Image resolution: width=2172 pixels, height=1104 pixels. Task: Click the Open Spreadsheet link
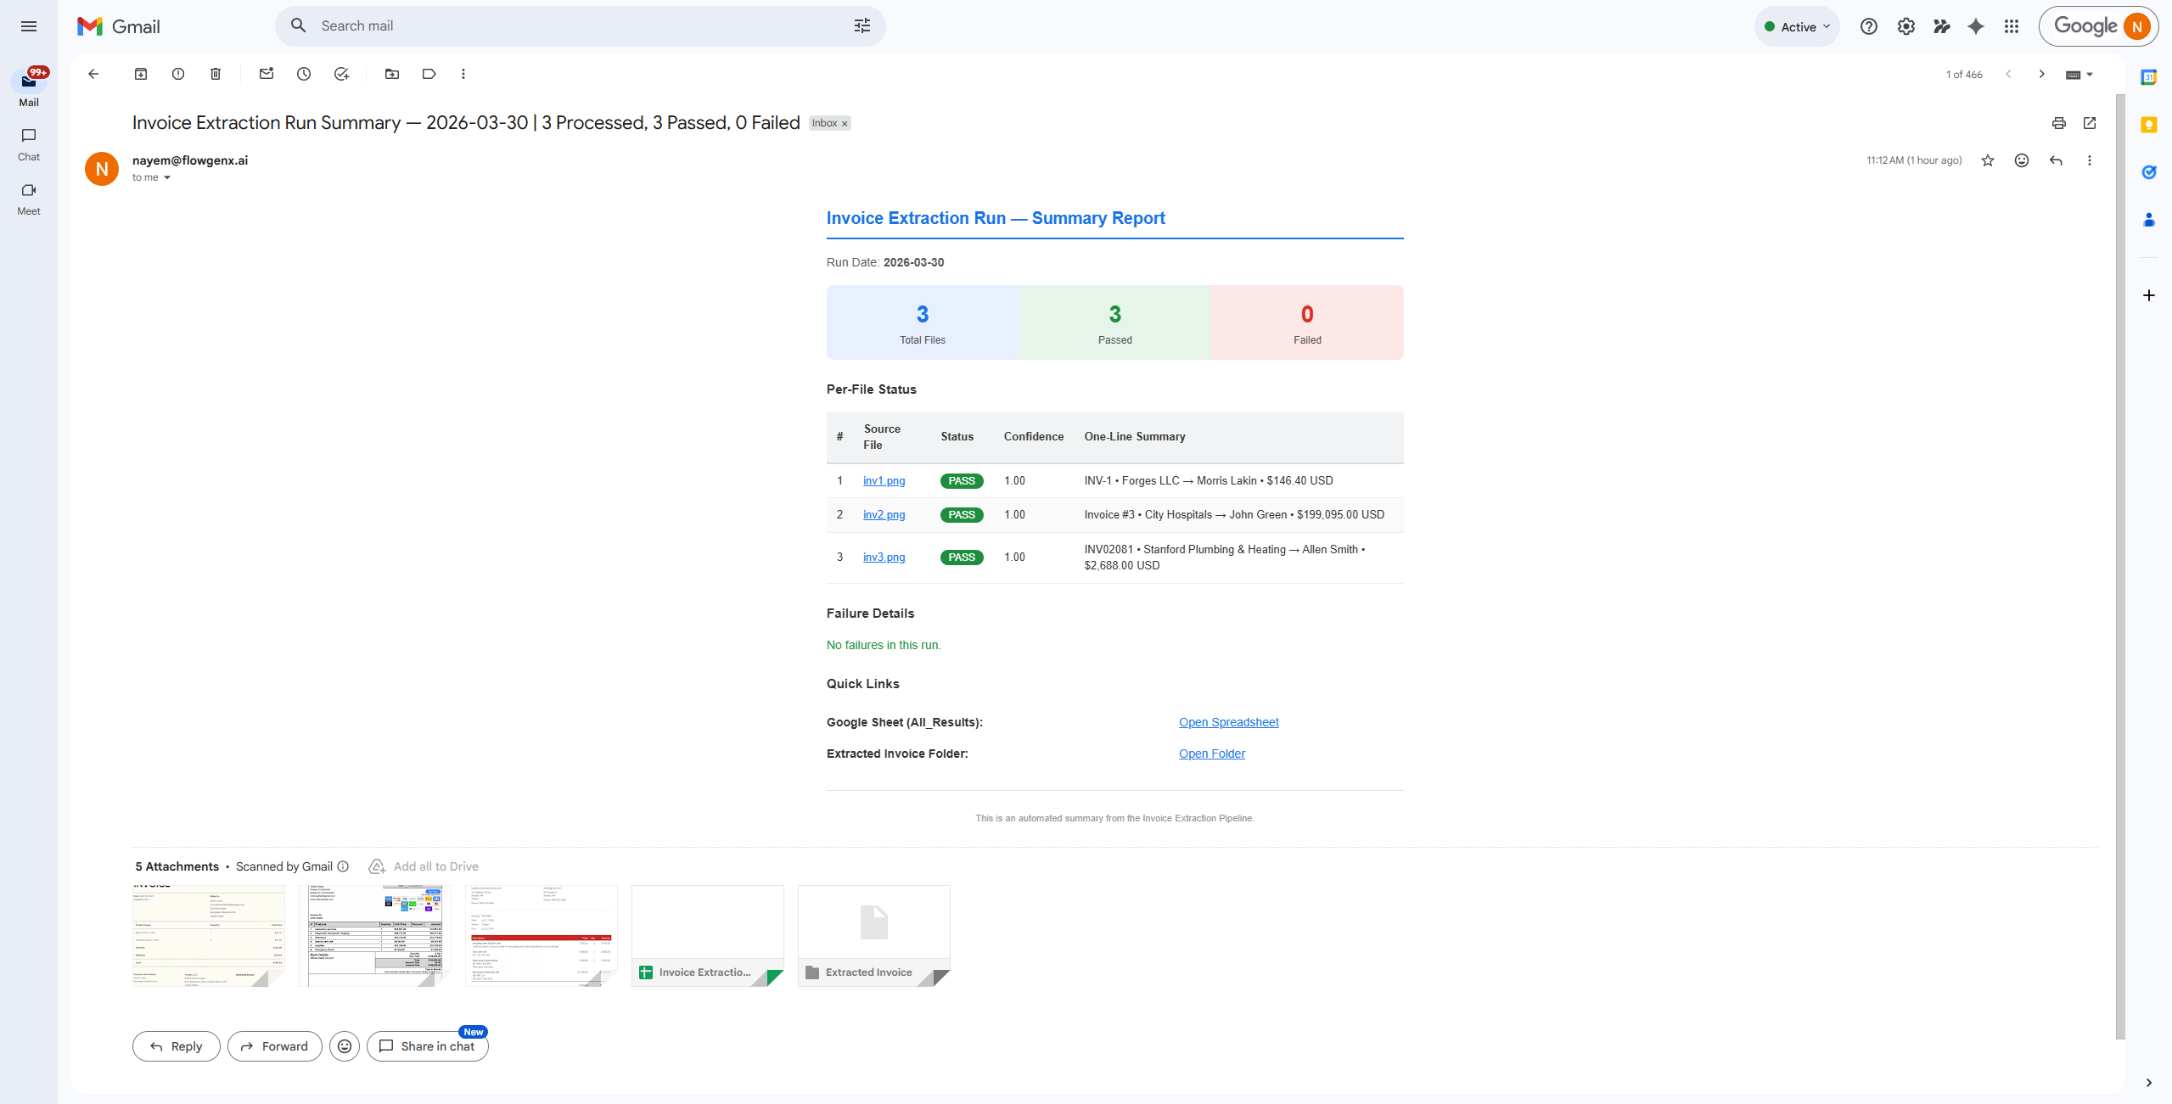click(1228, 722)
